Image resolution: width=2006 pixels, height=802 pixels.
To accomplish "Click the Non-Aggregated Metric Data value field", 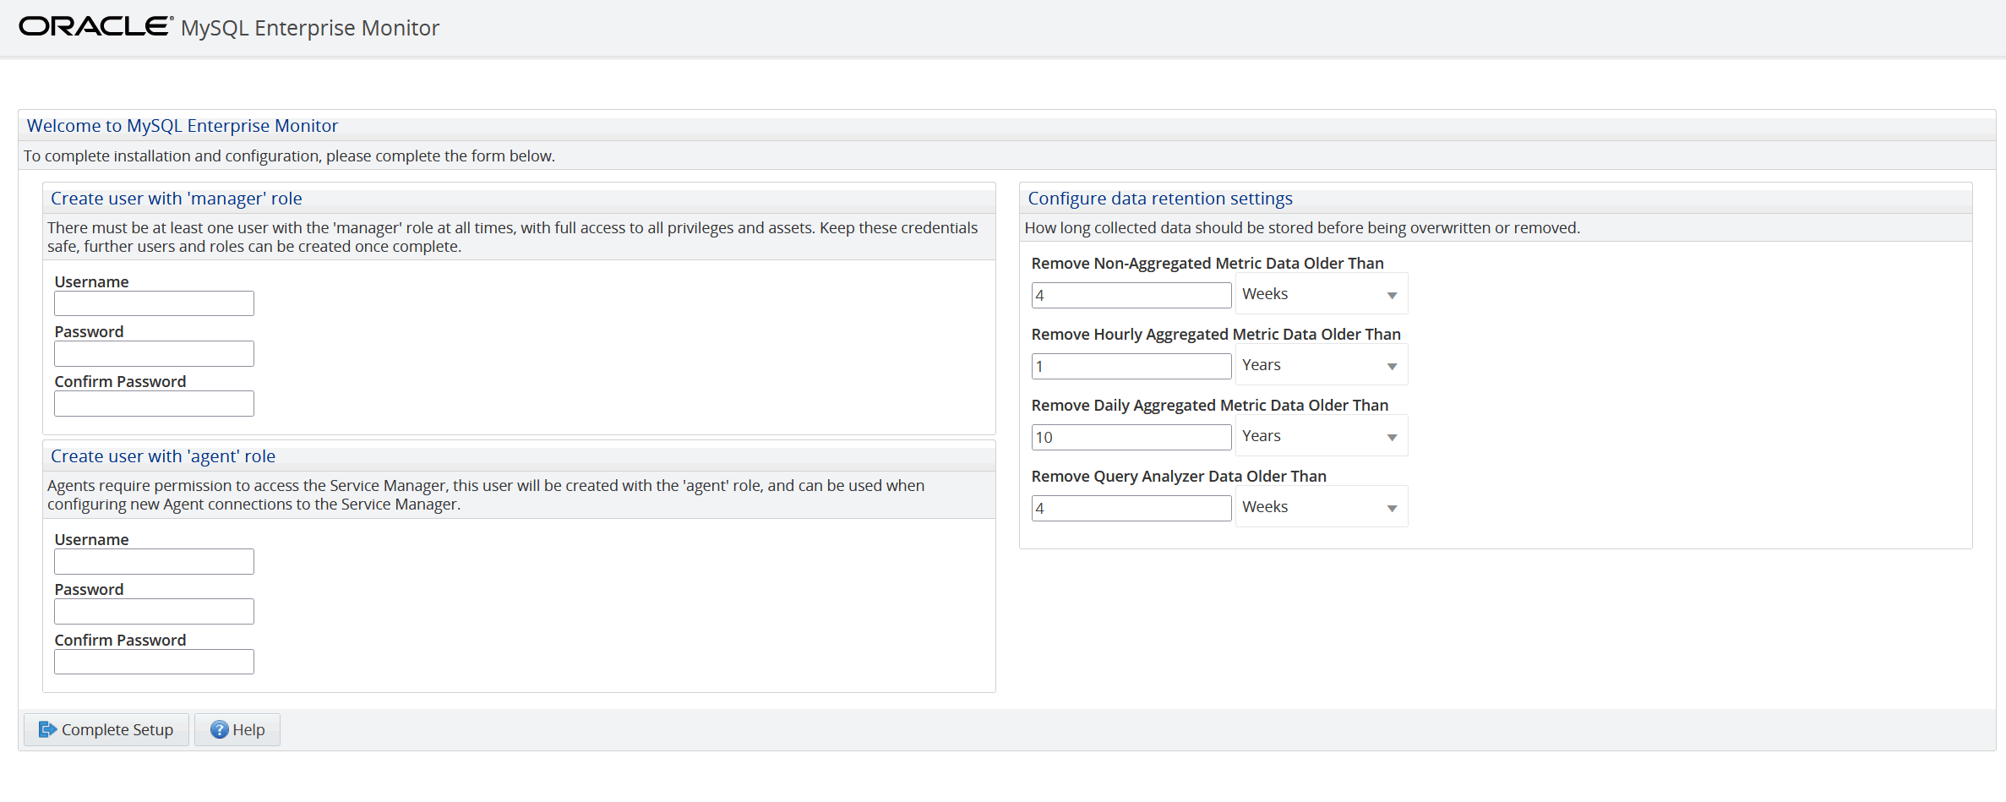I will [x=1131, y=295].
